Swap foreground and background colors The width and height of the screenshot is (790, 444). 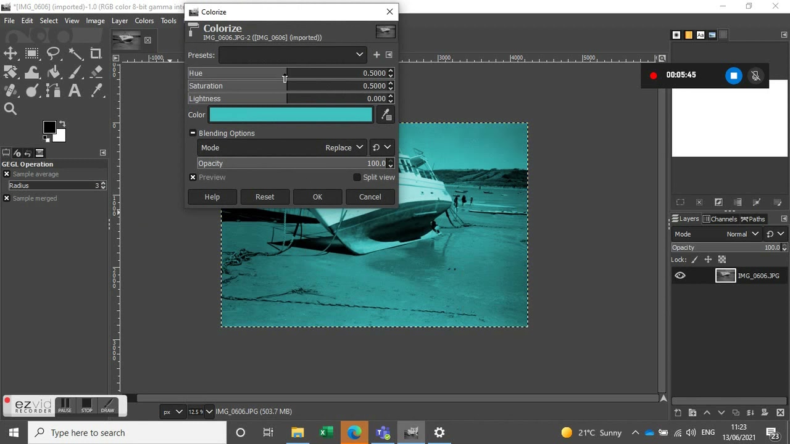click(x=62, y=124)
